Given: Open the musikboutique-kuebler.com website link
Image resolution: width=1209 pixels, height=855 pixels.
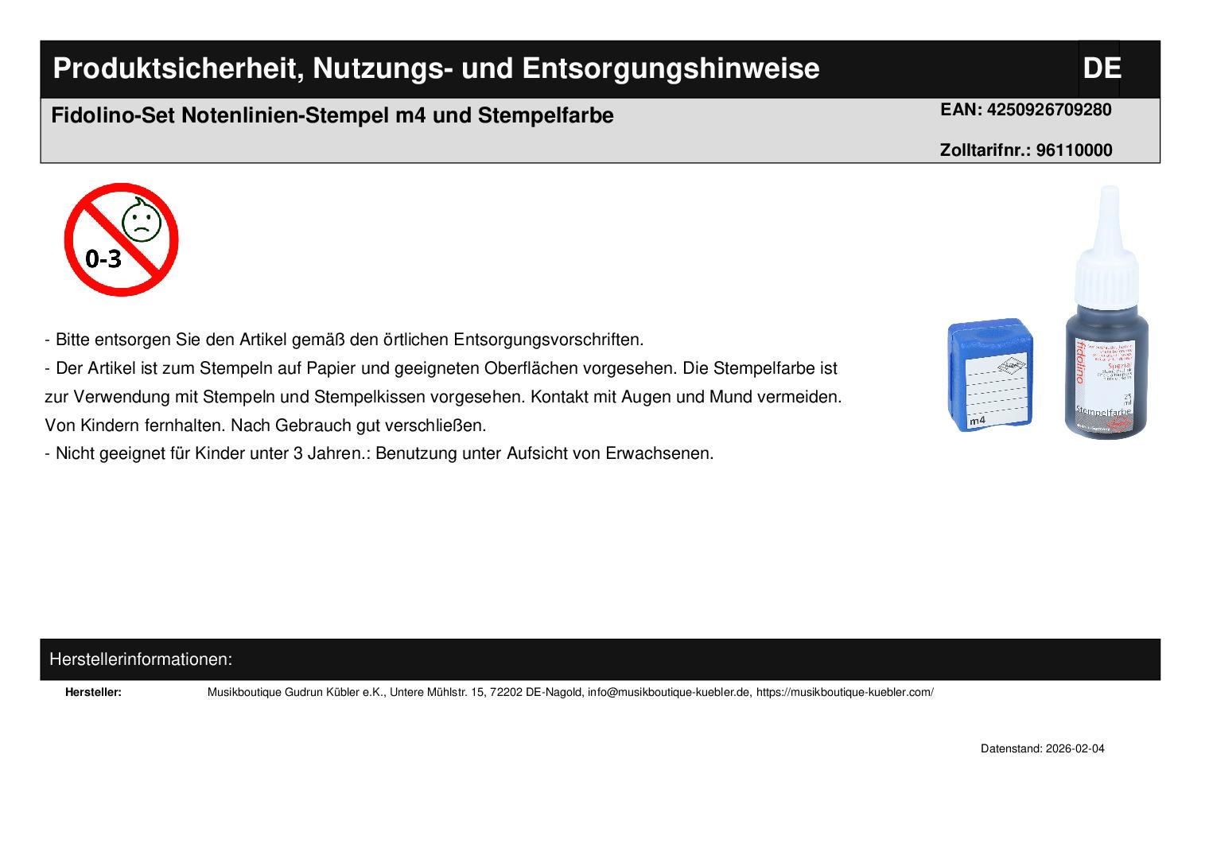Looking at the screenshot, I should tap(844, 692).
